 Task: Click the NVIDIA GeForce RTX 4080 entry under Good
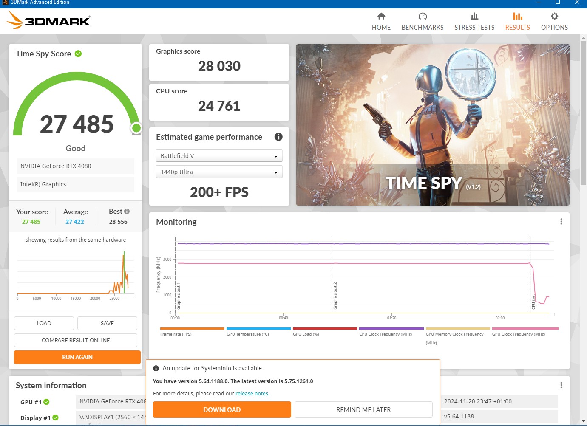(76, 166)
